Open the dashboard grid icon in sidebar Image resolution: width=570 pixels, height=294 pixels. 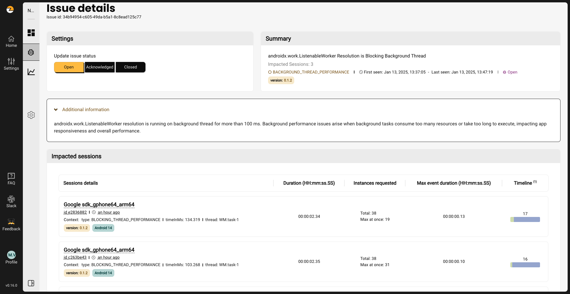[31, 33]
